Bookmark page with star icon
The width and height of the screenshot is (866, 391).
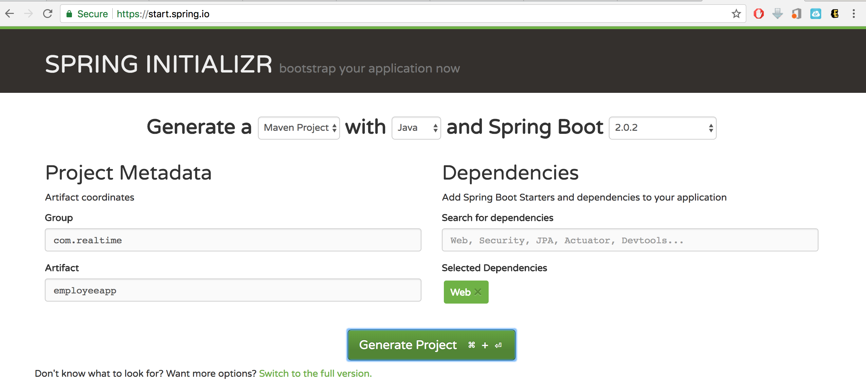[x=736, y=14]
